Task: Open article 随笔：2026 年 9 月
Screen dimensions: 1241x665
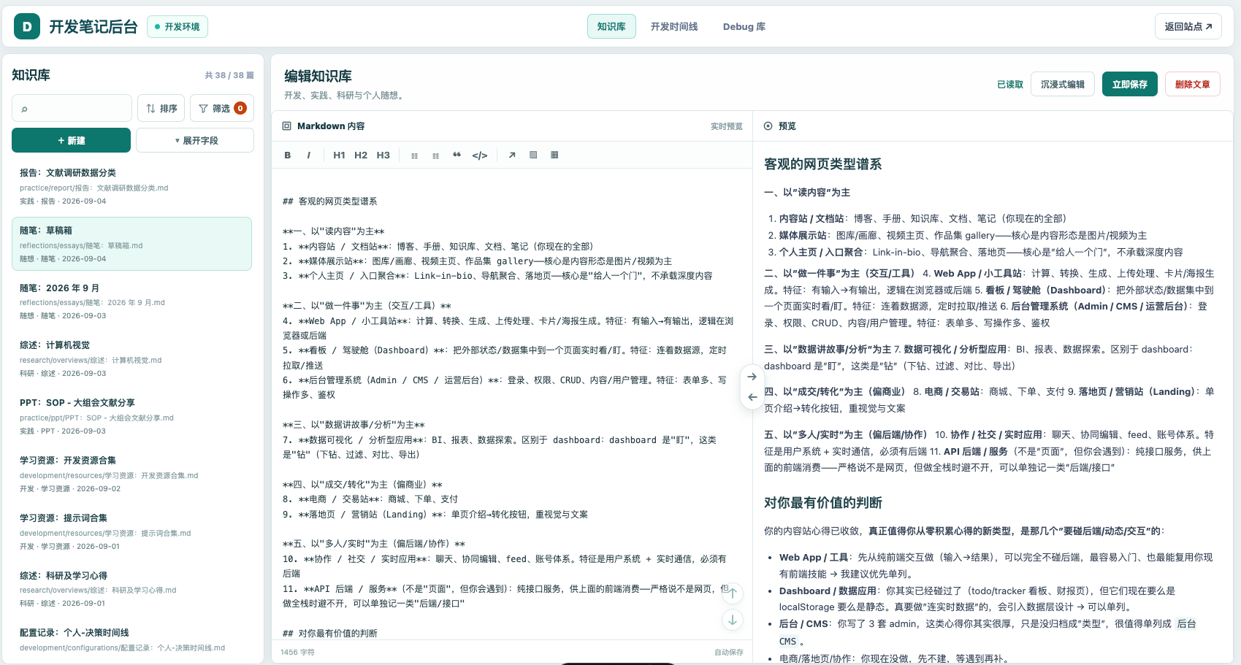Action: [x=132, y=301]
